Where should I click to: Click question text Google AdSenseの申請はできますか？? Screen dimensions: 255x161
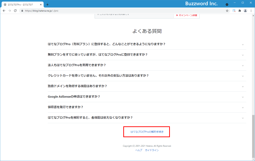[74, 97]
